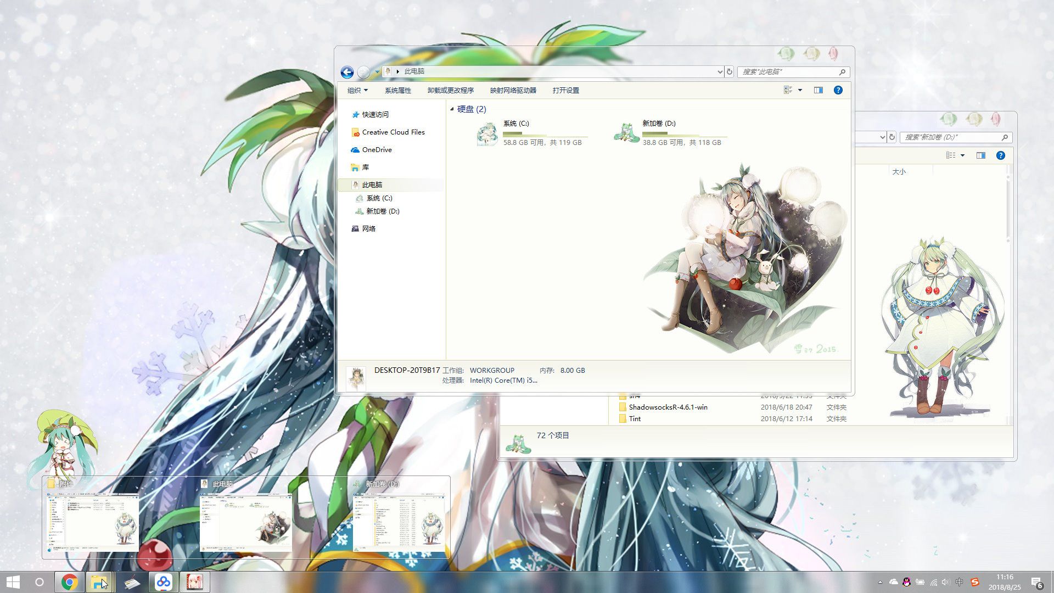1054x593 pixels.
Task: Click 映射网络驱动器
Action: [513, 90]
